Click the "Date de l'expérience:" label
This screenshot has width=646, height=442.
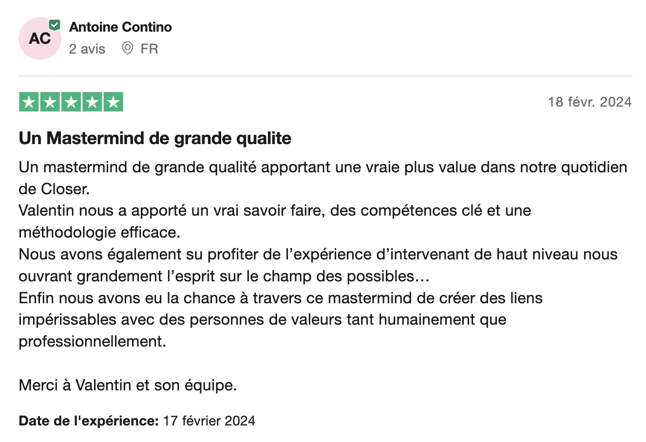coord(89,421)
